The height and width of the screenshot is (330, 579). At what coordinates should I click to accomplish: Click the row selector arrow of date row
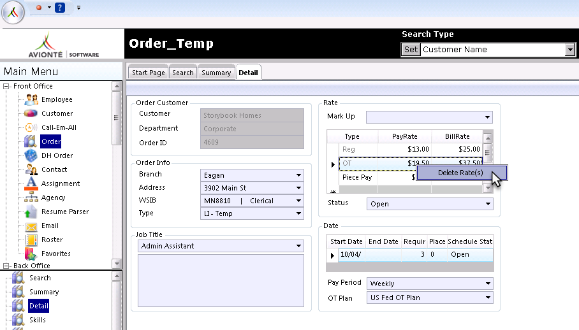pyautogui.click(x=332, y=255)
